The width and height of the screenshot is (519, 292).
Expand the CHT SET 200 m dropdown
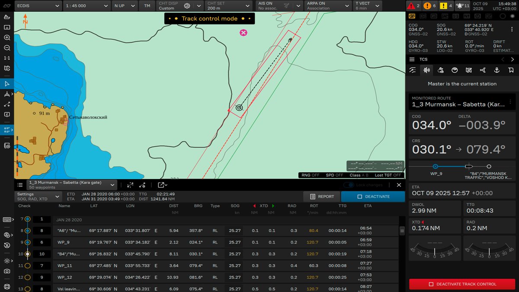pos(228,6)
